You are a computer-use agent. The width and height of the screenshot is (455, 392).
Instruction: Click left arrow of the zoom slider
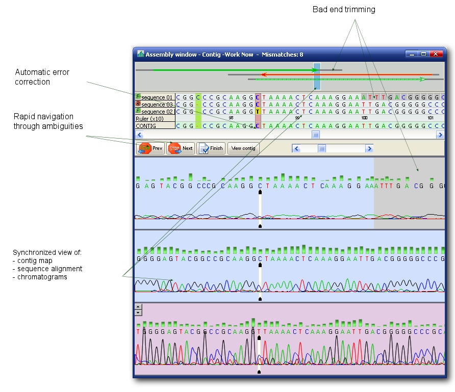(296, 148)
